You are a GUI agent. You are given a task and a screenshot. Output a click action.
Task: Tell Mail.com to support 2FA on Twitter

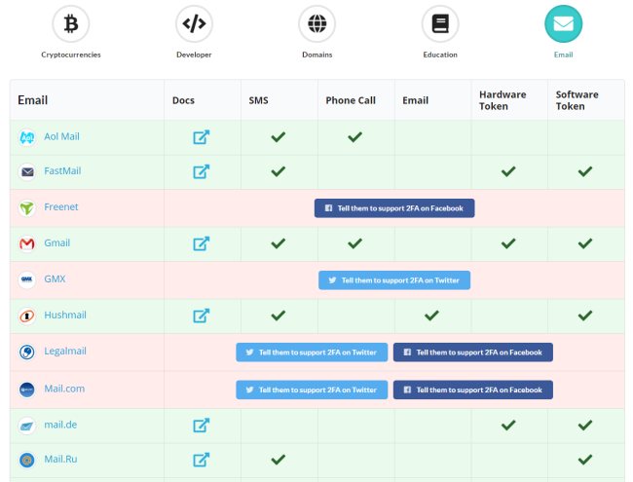pos(312,389)
